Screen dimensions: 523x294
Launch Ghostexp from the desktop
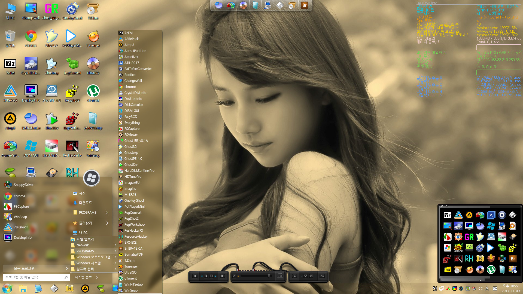tap(51, 66)
